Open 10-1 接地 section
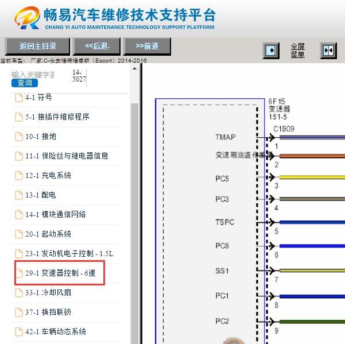 [41, 136]
